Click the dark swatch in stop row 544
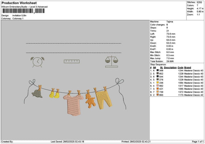The height and width of the screenshot is (144, 205). 158,76
